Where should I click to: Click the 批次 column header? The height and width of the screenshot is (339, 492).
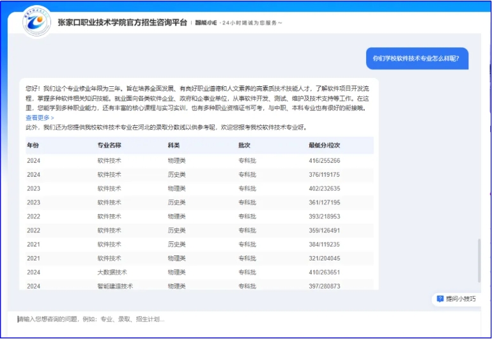(244, 146)
